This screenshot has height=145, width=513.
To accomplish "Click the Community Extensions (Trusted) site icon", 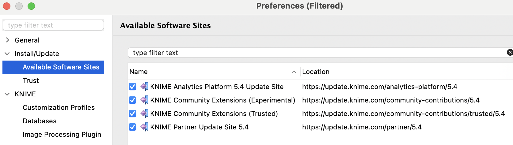I will click(x=144, y=113).
